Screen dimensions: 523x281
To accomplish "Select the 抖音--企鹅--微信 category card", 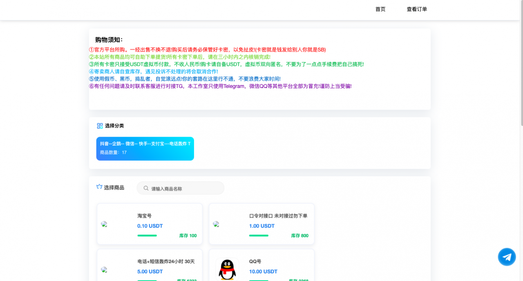I will (145, 148).
